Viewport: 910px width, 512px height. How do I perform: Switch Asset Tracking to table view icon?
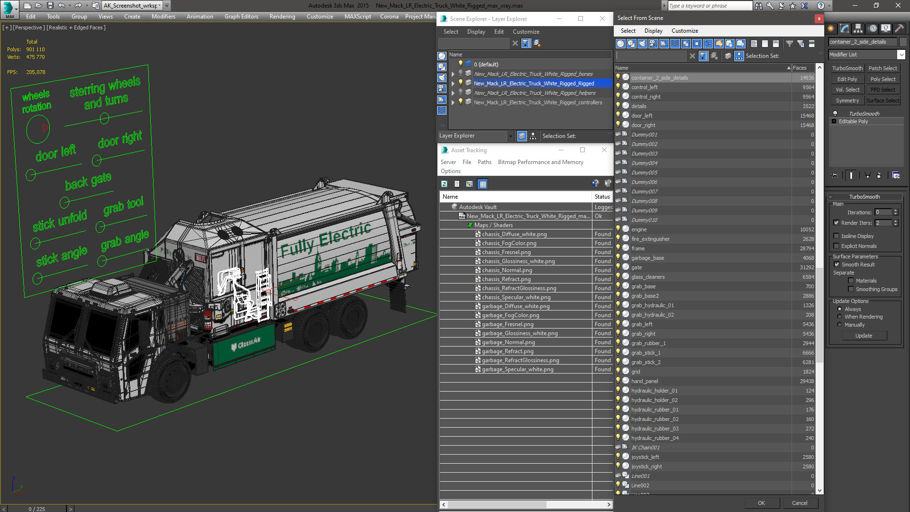coord(482,184)
